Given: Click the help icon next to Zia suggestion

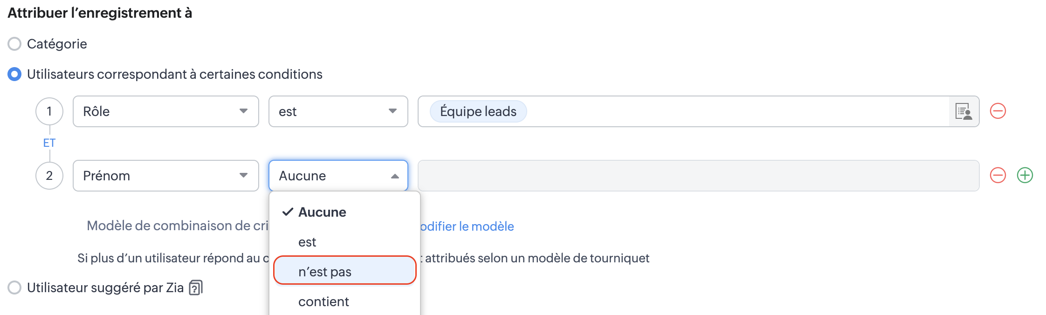Looking at the screenshot, I should [196, 288].
